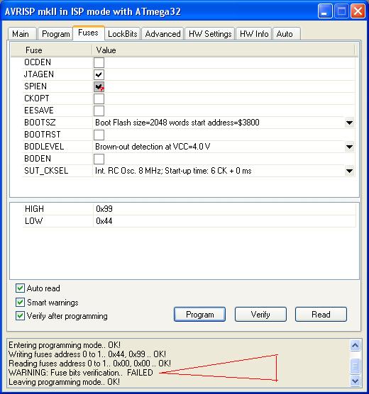The width and height of the screenshot is (369, 394).
Task: Uncheck the JTAGEN fuse
Action: pyautogui.click(x=99, y=74)
